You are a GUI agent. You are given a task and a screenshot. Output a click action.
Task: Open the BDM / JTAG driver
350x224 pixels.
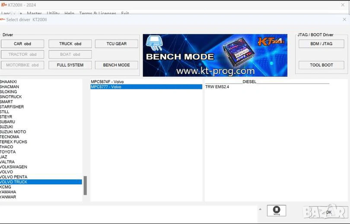pyautogui.click(x=321, y=44)
